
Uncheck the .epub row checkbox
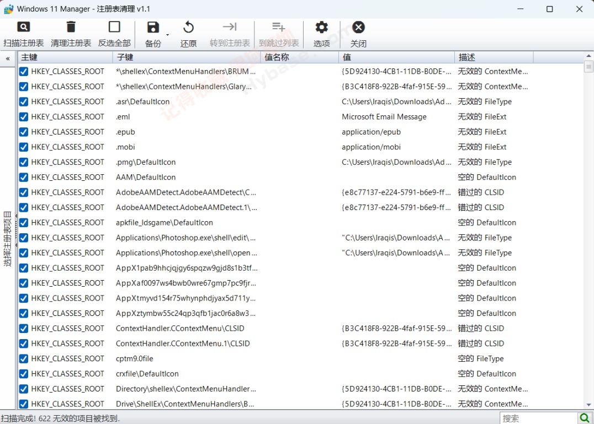[24, 132]
